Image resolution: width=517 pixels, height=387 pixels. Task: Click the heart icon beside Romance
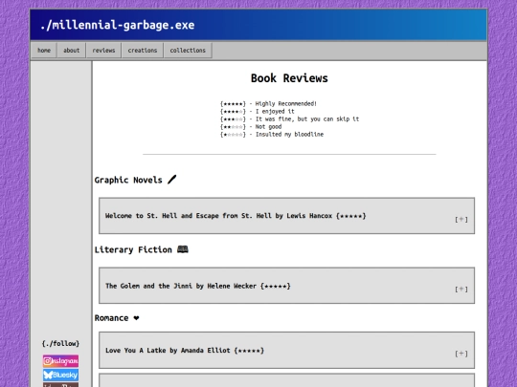pyautogui.click(x=136, y=318)
